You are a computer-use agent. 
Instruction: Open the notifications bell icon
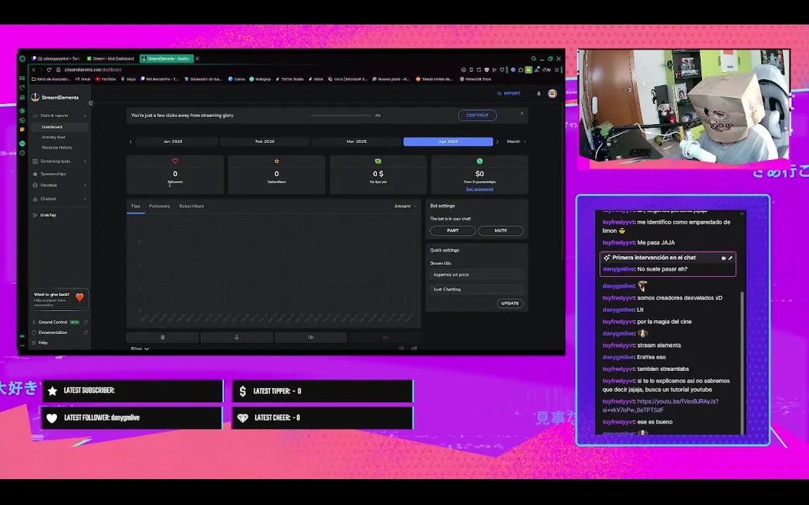click(x=539, y=94)
